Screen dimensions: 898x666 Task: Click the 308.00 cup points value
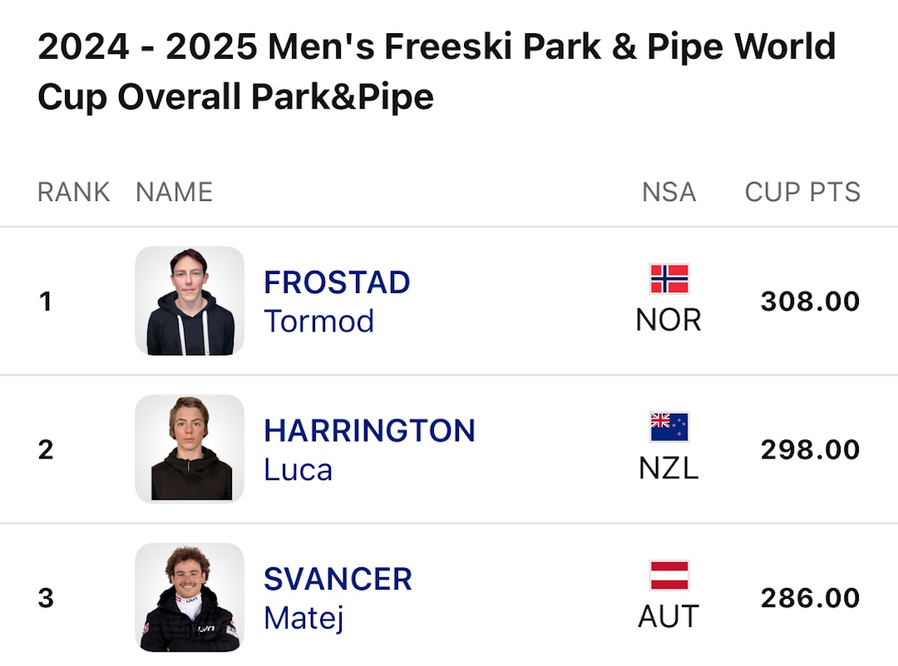click(810, 301)
